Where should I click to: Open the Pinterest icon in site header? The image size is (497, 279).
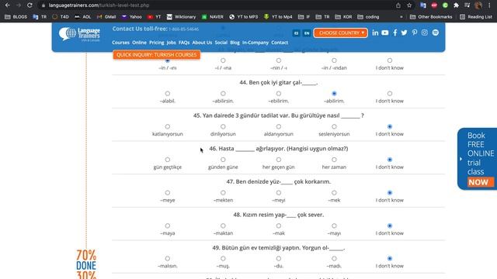(414, 33)
